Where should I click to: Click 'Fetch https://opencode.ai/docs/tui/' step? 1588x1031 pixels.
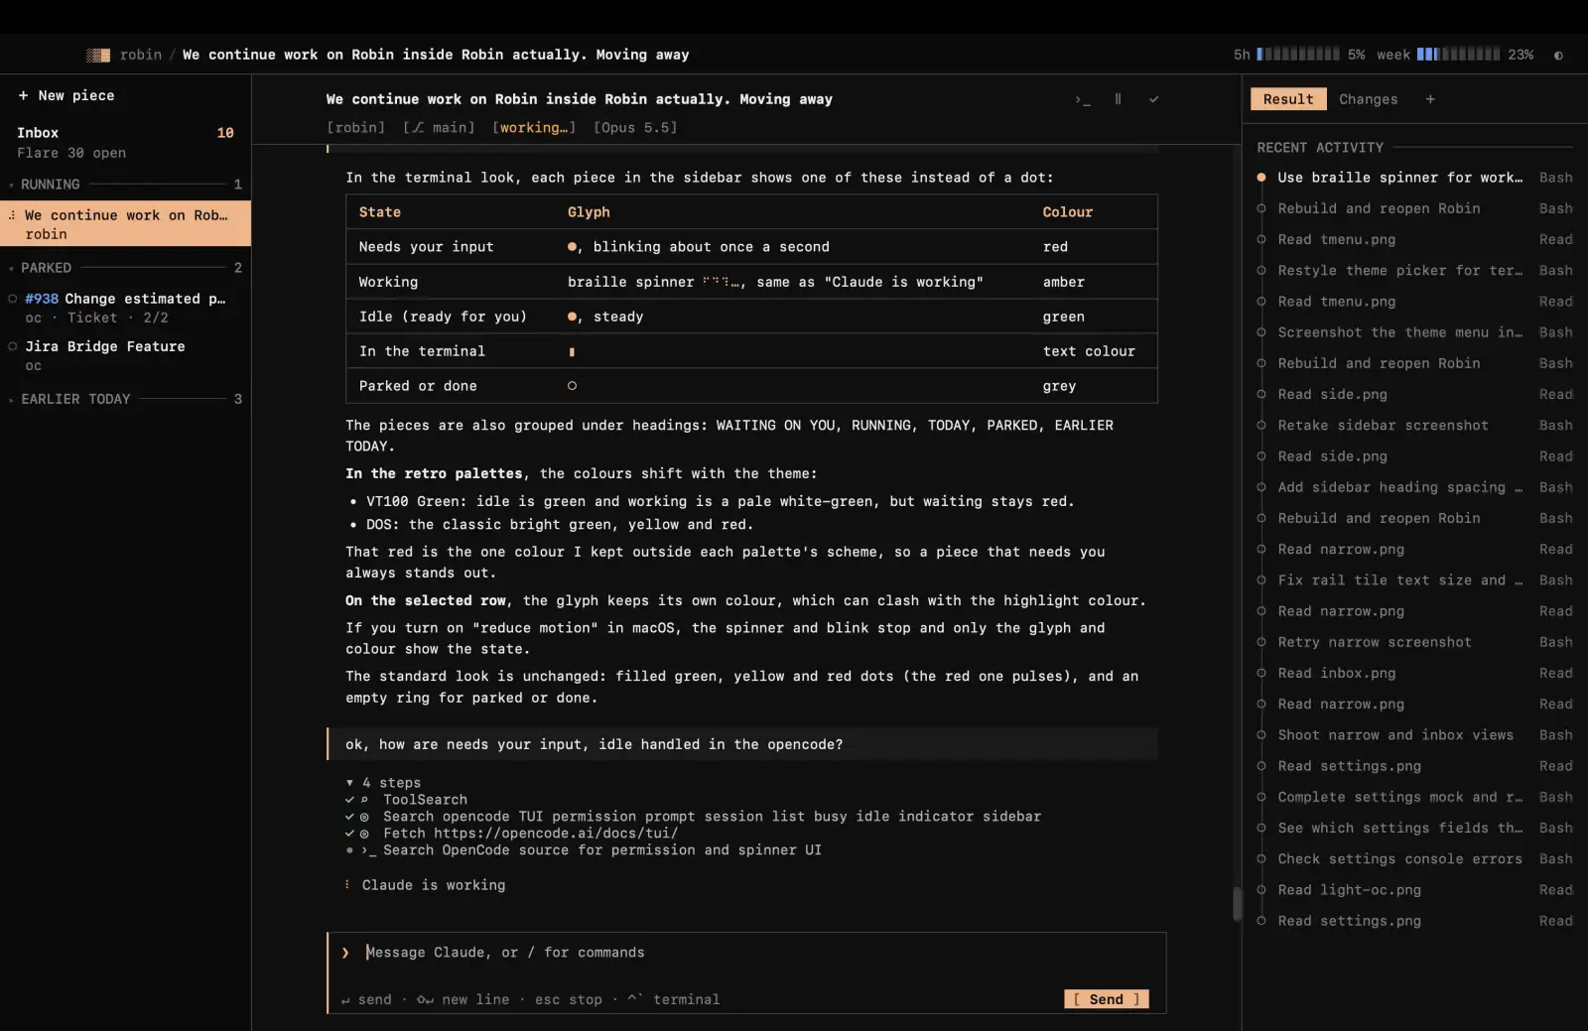530,834
